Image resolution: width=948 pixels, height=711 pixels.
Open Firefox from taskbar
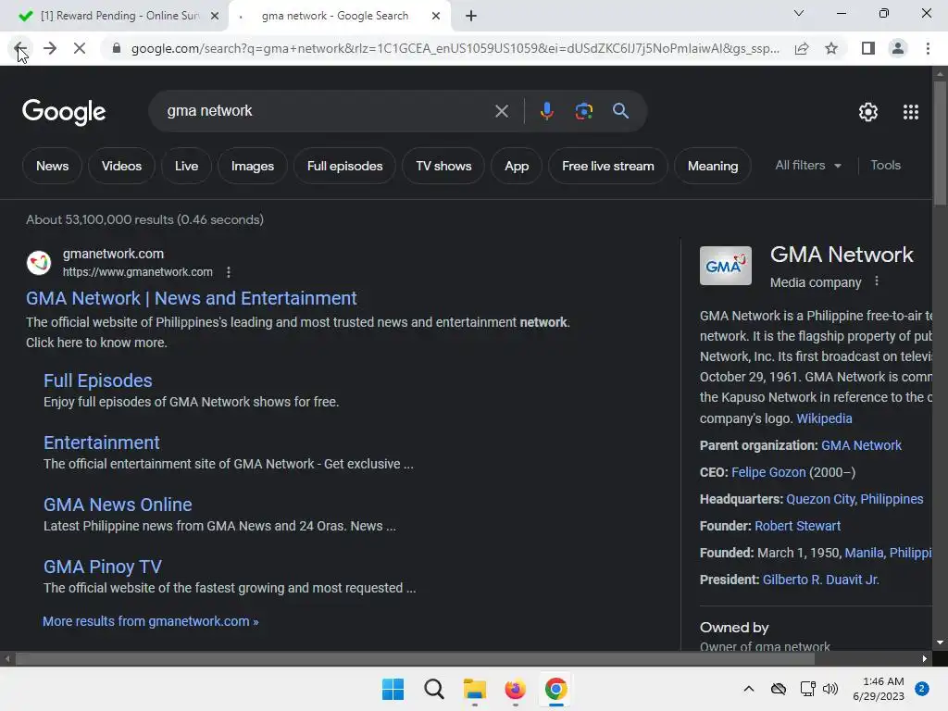click(x=515, y=689)
